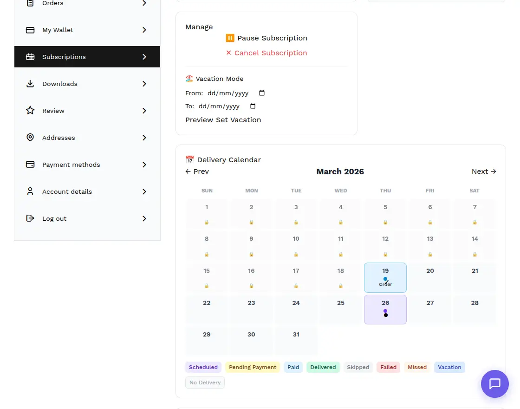Select Subscriptions in the sidebar menu
Image resolution: width=520 pixels, height=409 pixels.
[x=64, y=57]
